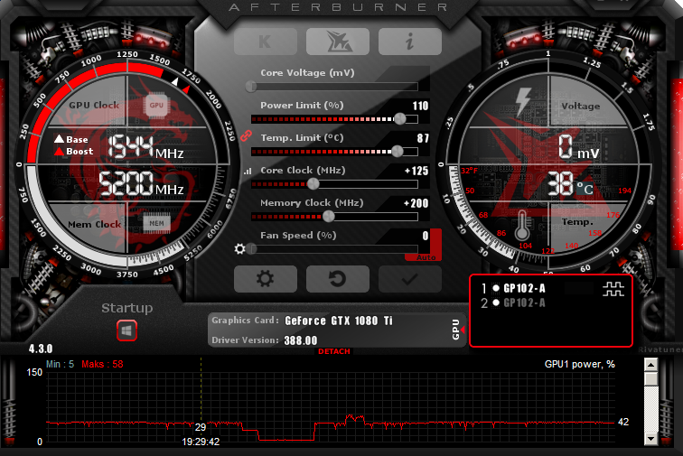Select GPU 2 GP102-A radio

click(496, 302)
